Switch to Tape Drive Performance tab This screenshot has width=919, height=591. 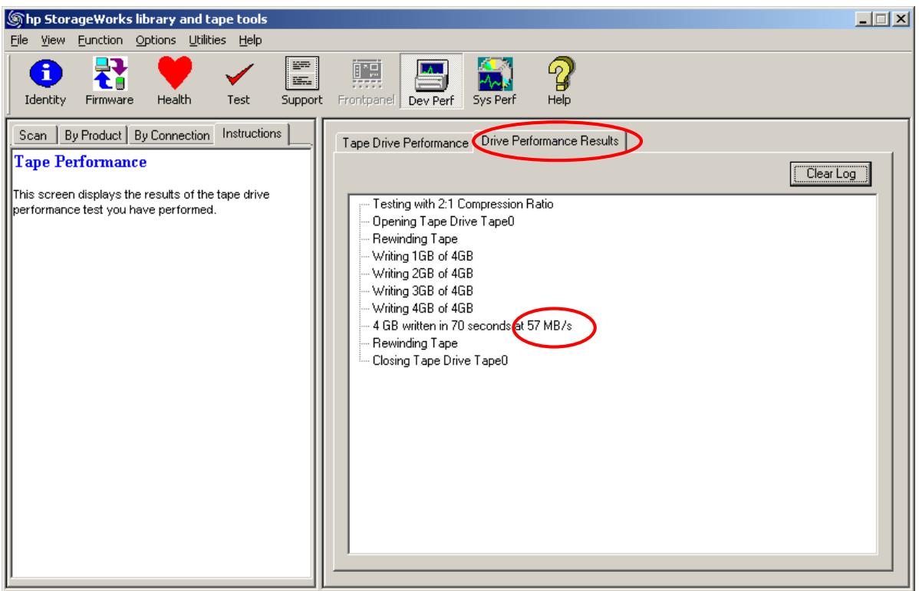pyautogui.click(x=405, y=143)
